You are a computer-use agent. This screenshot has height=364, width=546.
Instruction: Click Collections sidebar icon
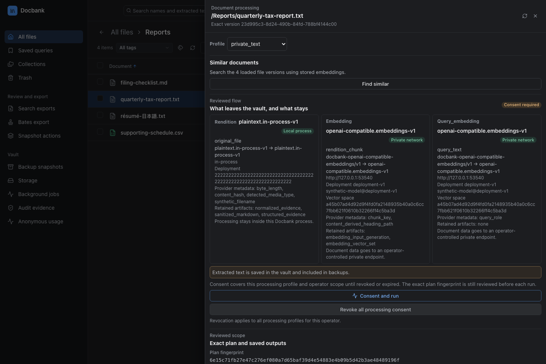coord(11,64)
